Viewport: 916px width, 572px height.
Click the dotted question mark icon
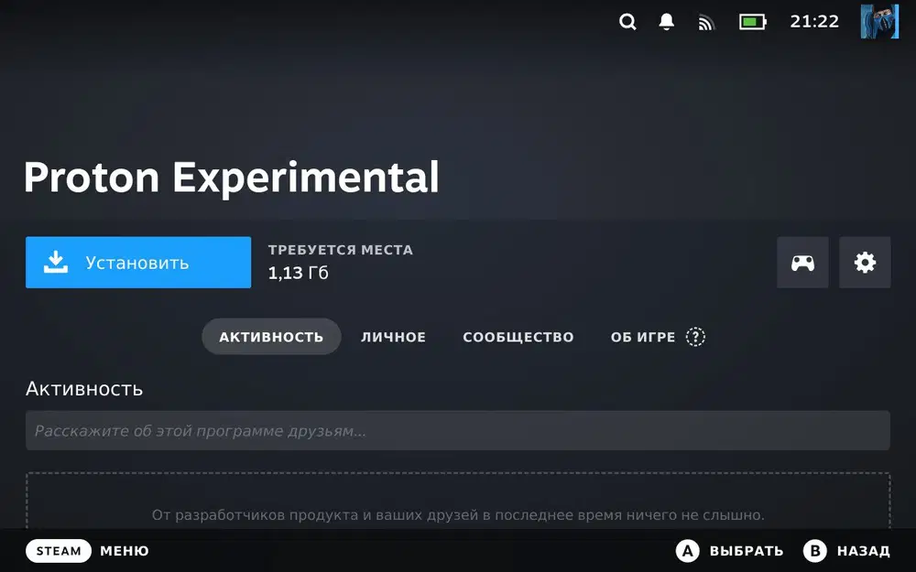click(x=695, y=337)
